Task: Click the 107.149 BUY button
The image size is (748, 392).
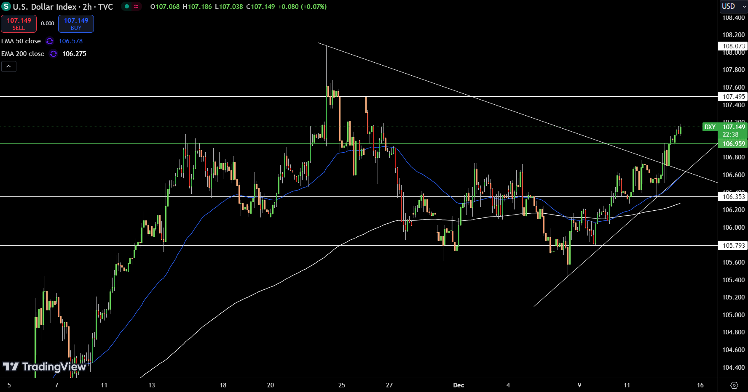Action: 76,24
